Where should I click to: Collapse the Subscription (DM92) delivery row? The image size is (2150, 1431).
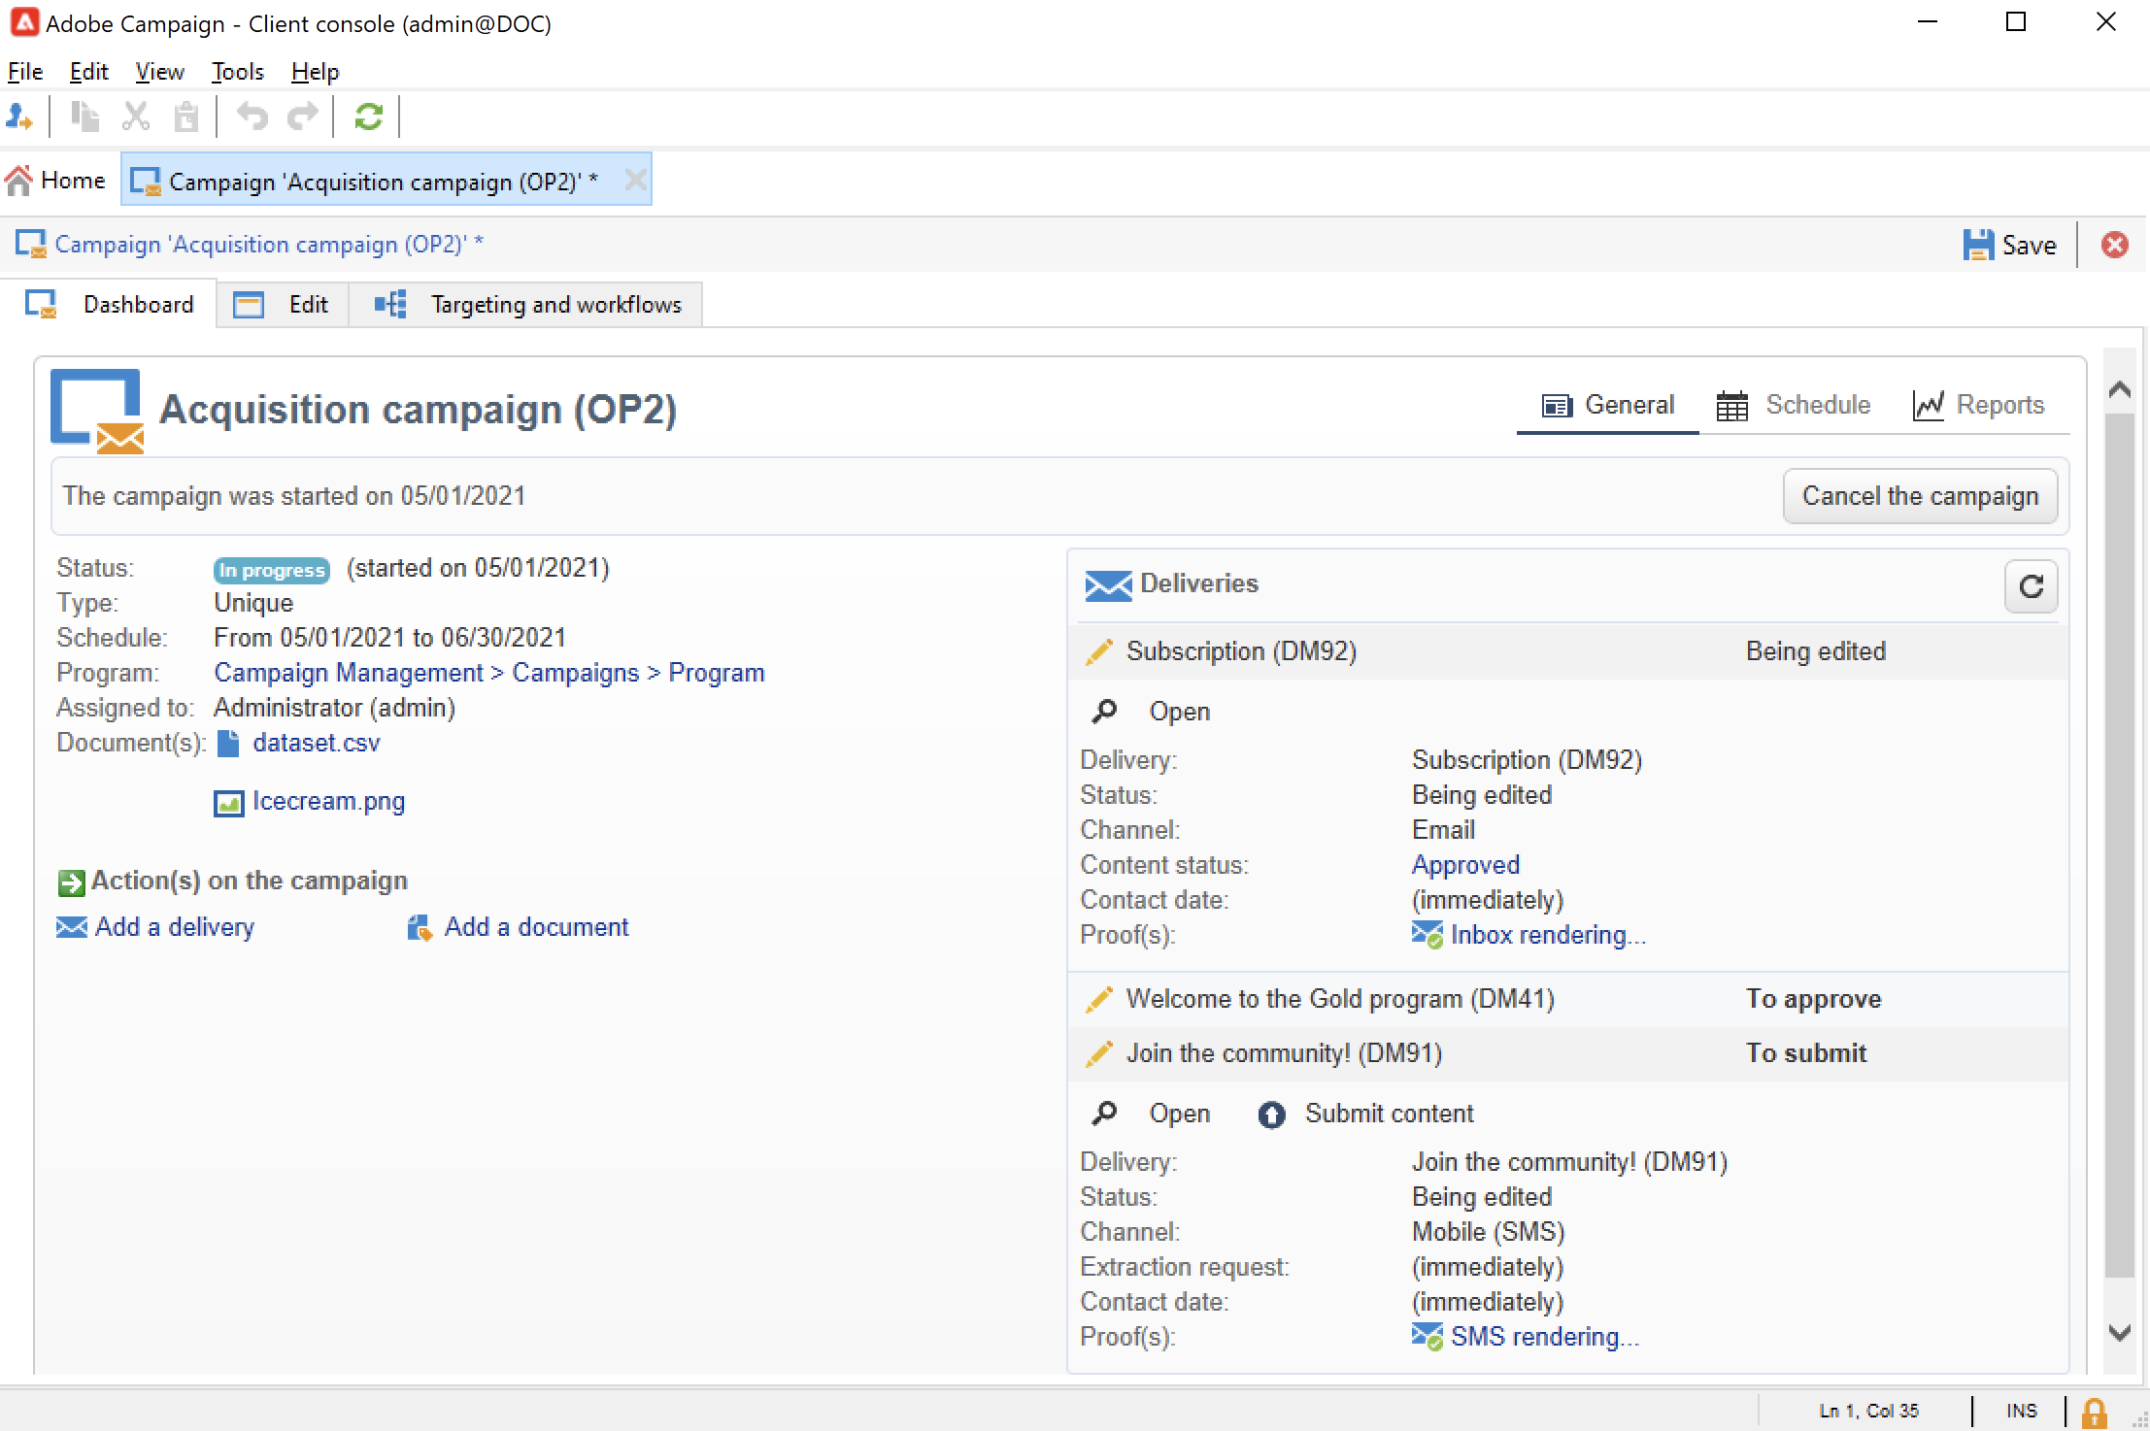(x=1241, y=651)
